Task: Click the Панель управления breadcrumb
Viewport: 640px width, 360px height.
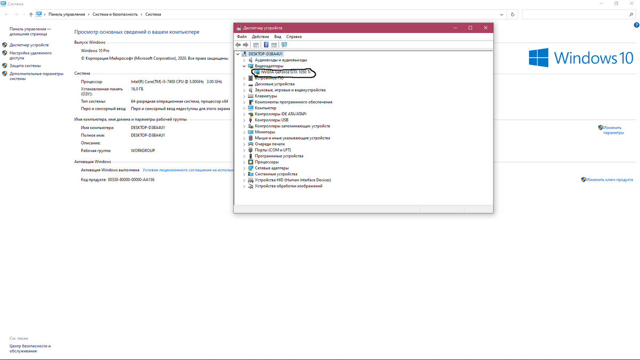Action: 67,14
